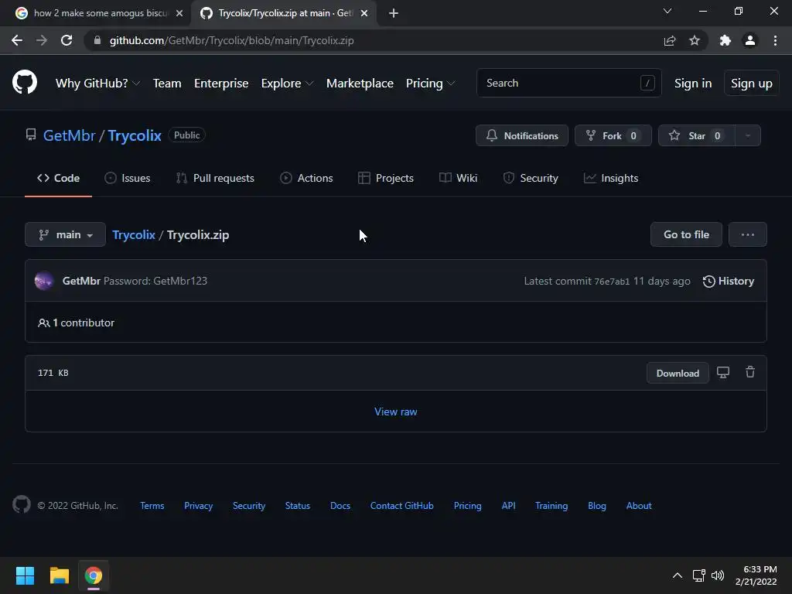Open the View raw link

pyautogui.click(x=395, y=411)
